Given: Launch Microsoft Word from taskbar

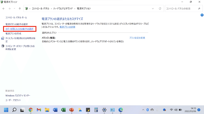Looking at the screenshot, I should click(55, 110).
